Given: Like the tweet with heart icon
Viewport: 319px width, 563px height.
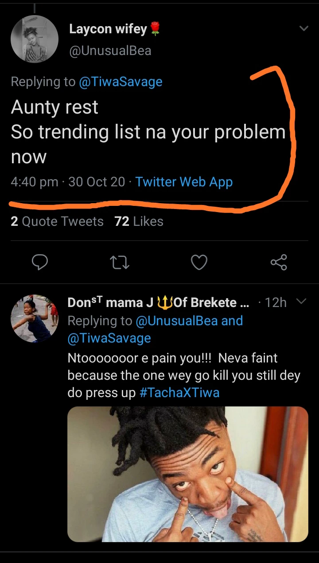Looking at the screenshot, I should click(199, 263).
